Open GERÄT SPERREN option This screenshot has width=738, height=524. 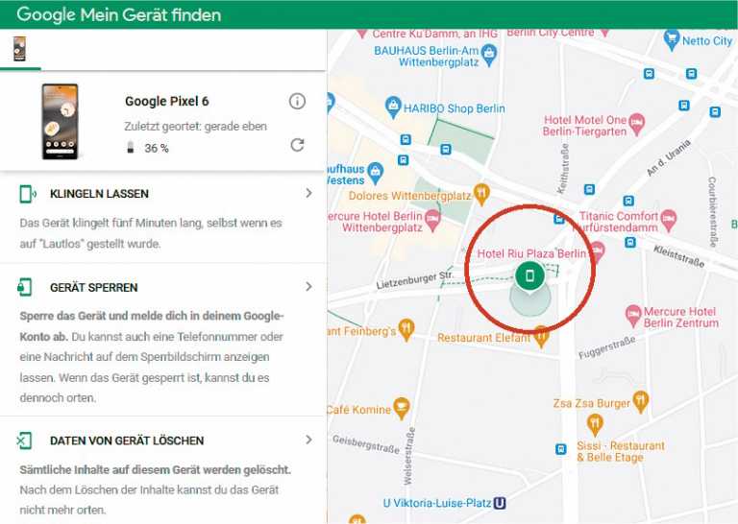coord(162,287)
